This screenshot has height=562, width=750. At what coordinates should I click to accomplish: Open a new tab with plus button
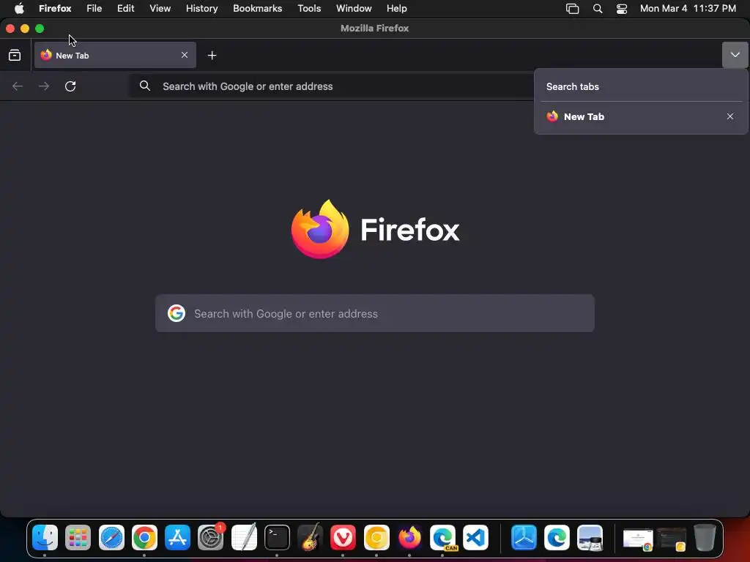coord(212,56)
